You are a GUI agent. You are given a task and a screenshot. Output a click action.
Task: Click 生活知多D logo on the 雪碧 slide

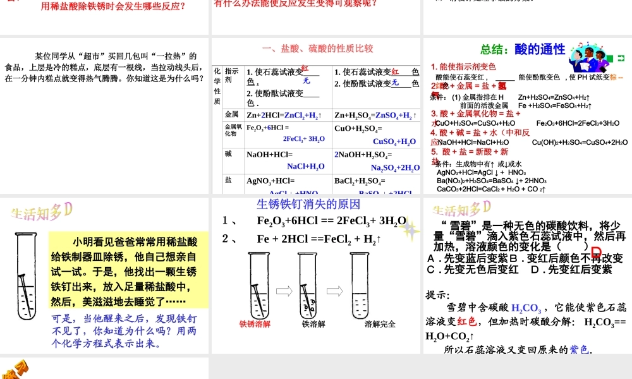click(461, 209)
